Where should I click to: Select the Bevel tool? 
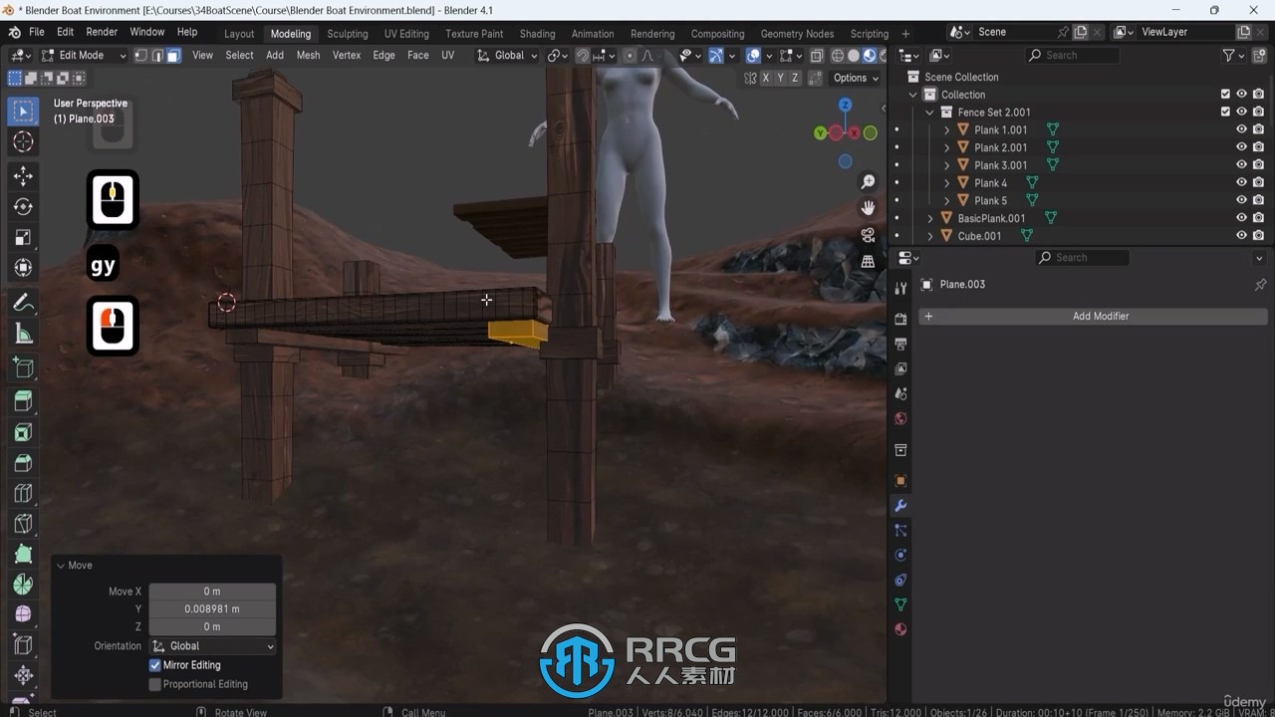coord(23,463)
